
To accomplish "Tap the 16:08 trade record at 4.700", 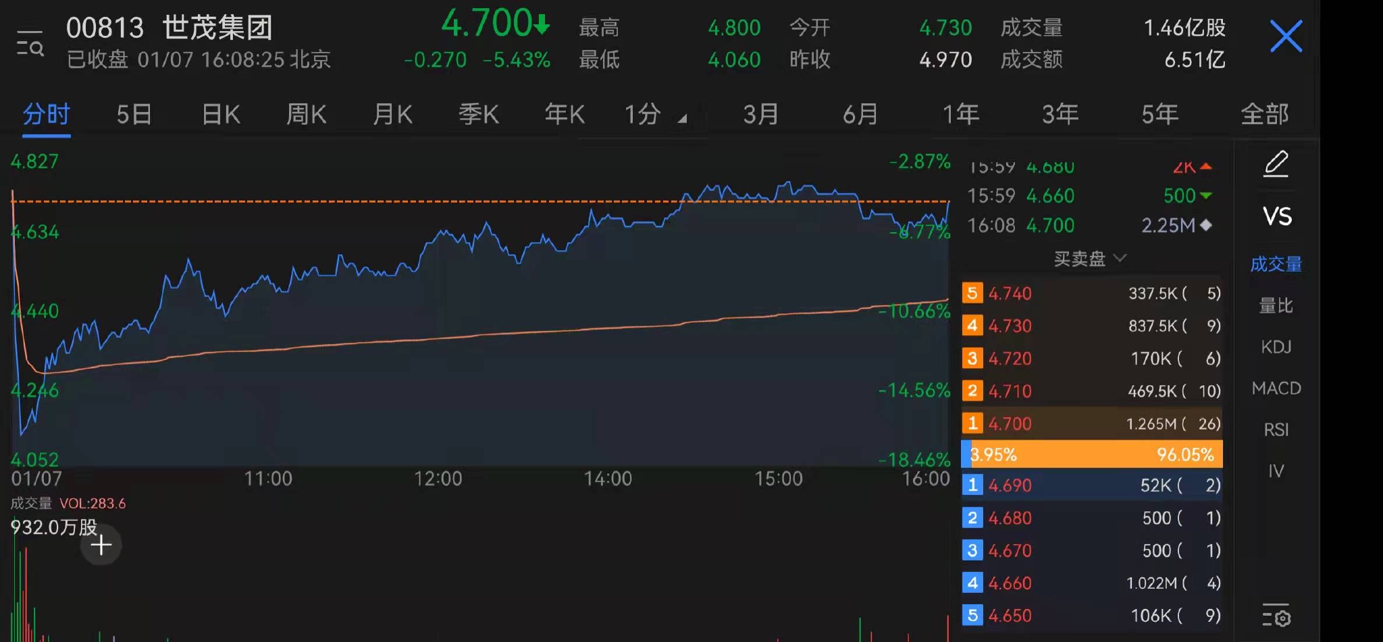I will click(1090, 225).
